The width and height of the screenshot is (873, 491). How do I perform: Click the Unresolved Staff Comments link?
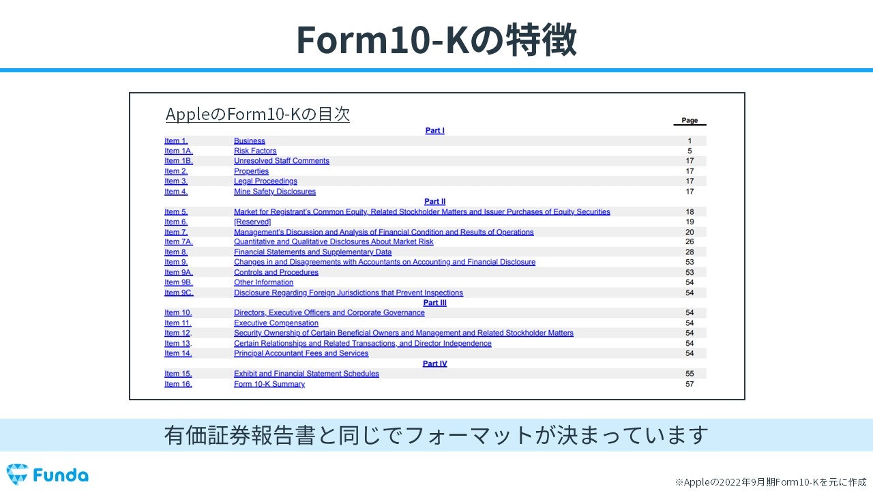pyautogui.click(x=282, y=160)
